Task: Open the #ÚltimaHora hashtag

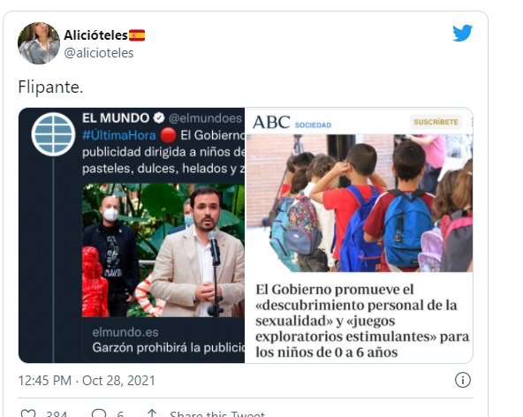Action: click(119, 135)
